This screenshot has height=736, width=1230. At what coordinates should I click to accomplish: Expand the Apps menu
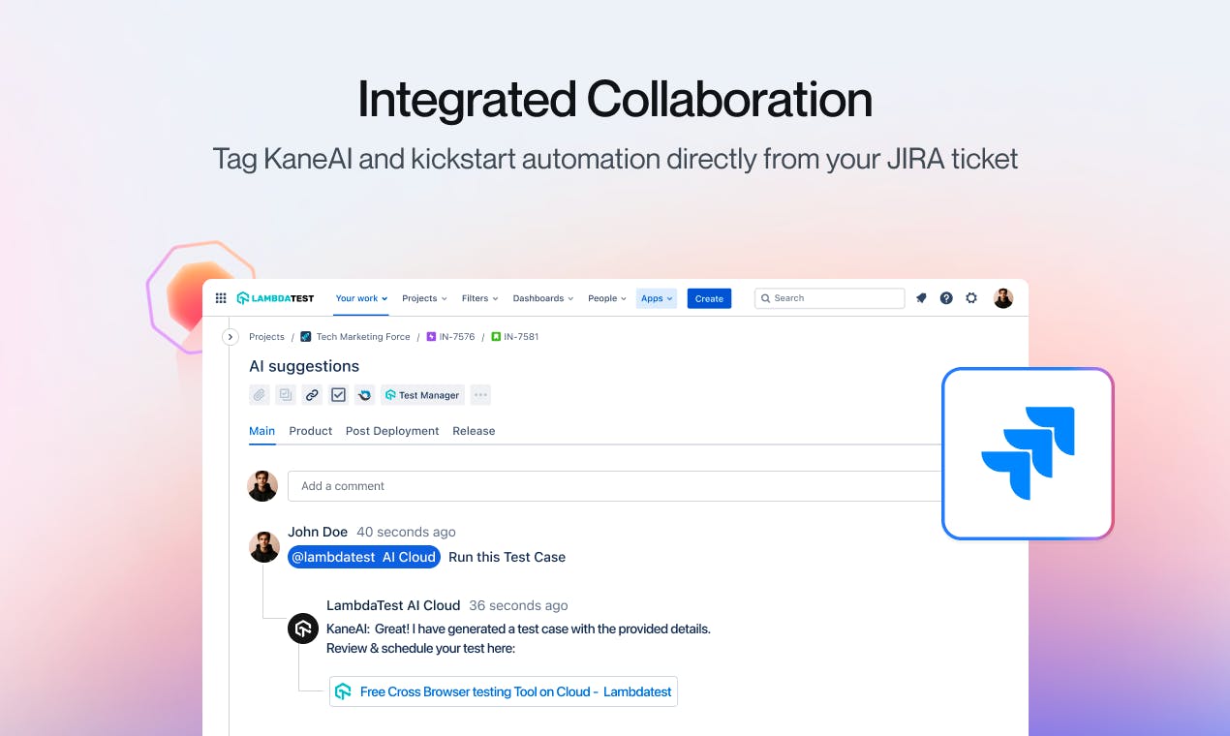[657, 298]
